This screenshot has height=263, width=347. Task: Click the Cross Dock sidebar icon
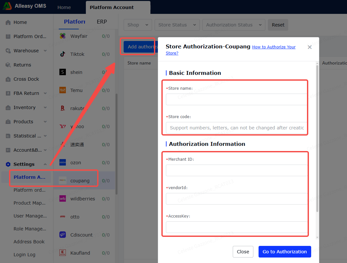[x=8, y=79]
